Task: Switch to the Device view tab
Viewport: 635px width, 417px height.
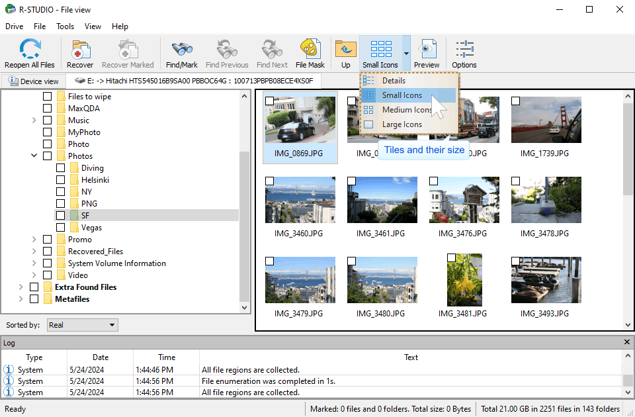Action: 34,81
